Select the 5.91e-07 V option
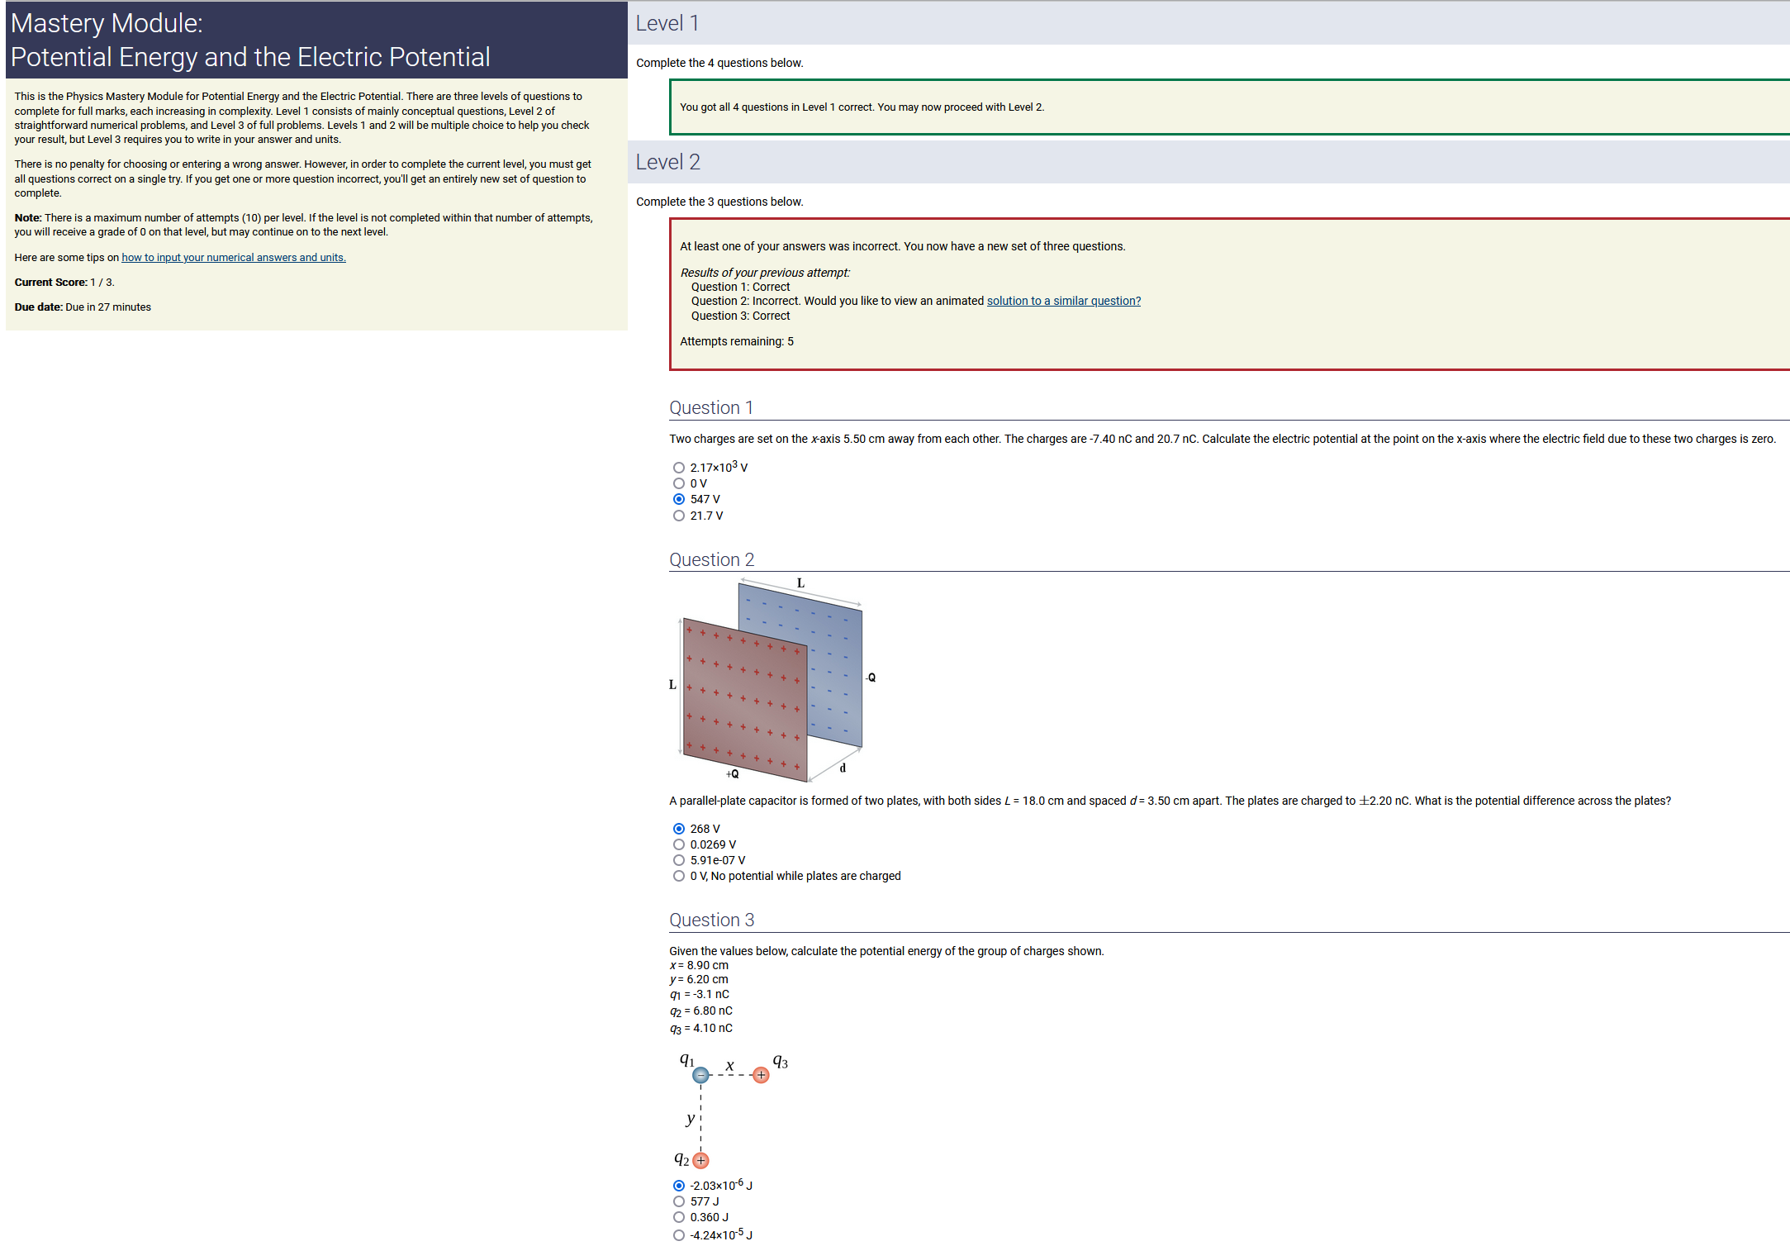 679,860
